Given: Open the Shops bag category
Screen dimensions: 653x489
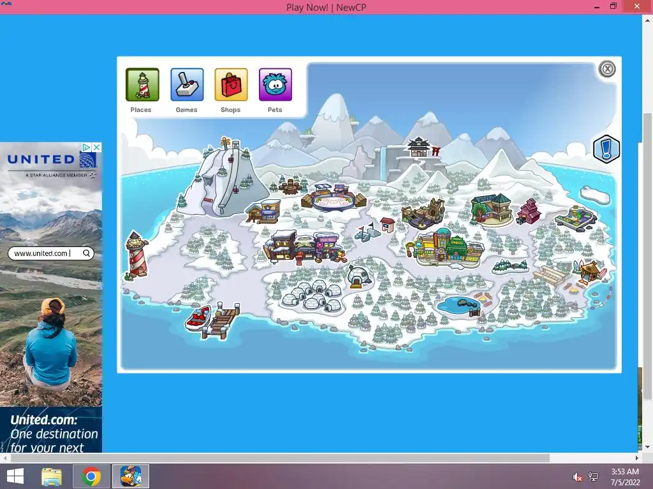Looking at the screenshot, I should tap(231, 85).
